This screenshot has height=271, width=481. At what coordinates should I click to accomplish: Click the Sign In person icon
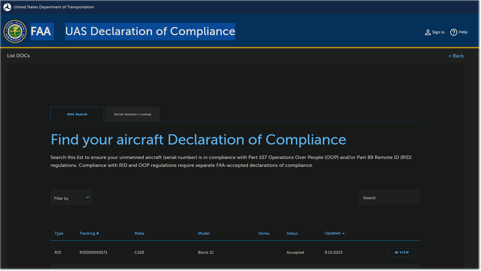pos(428,32)
